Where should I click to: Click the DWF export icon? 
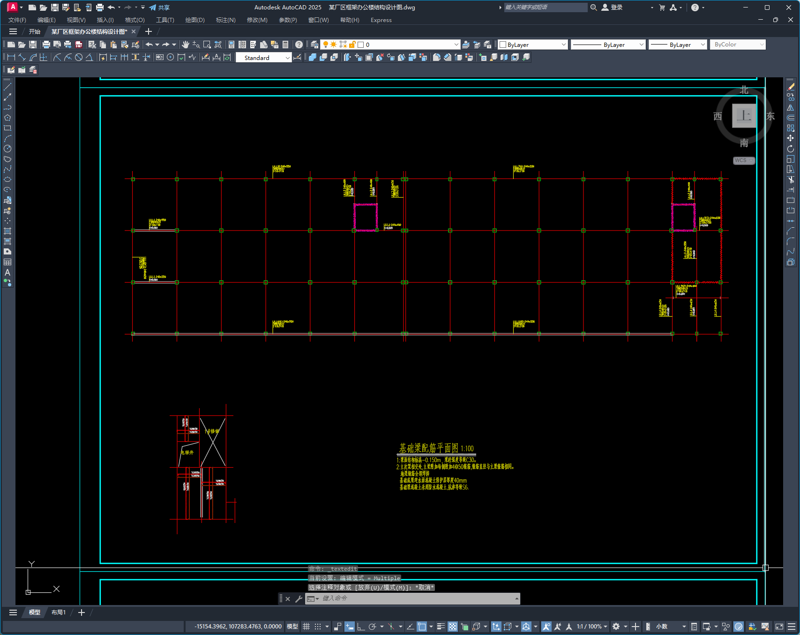79,45
